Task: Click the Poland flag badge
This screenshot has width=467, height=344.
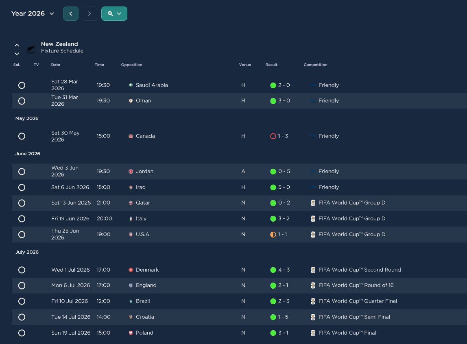Action: [131, 333]
